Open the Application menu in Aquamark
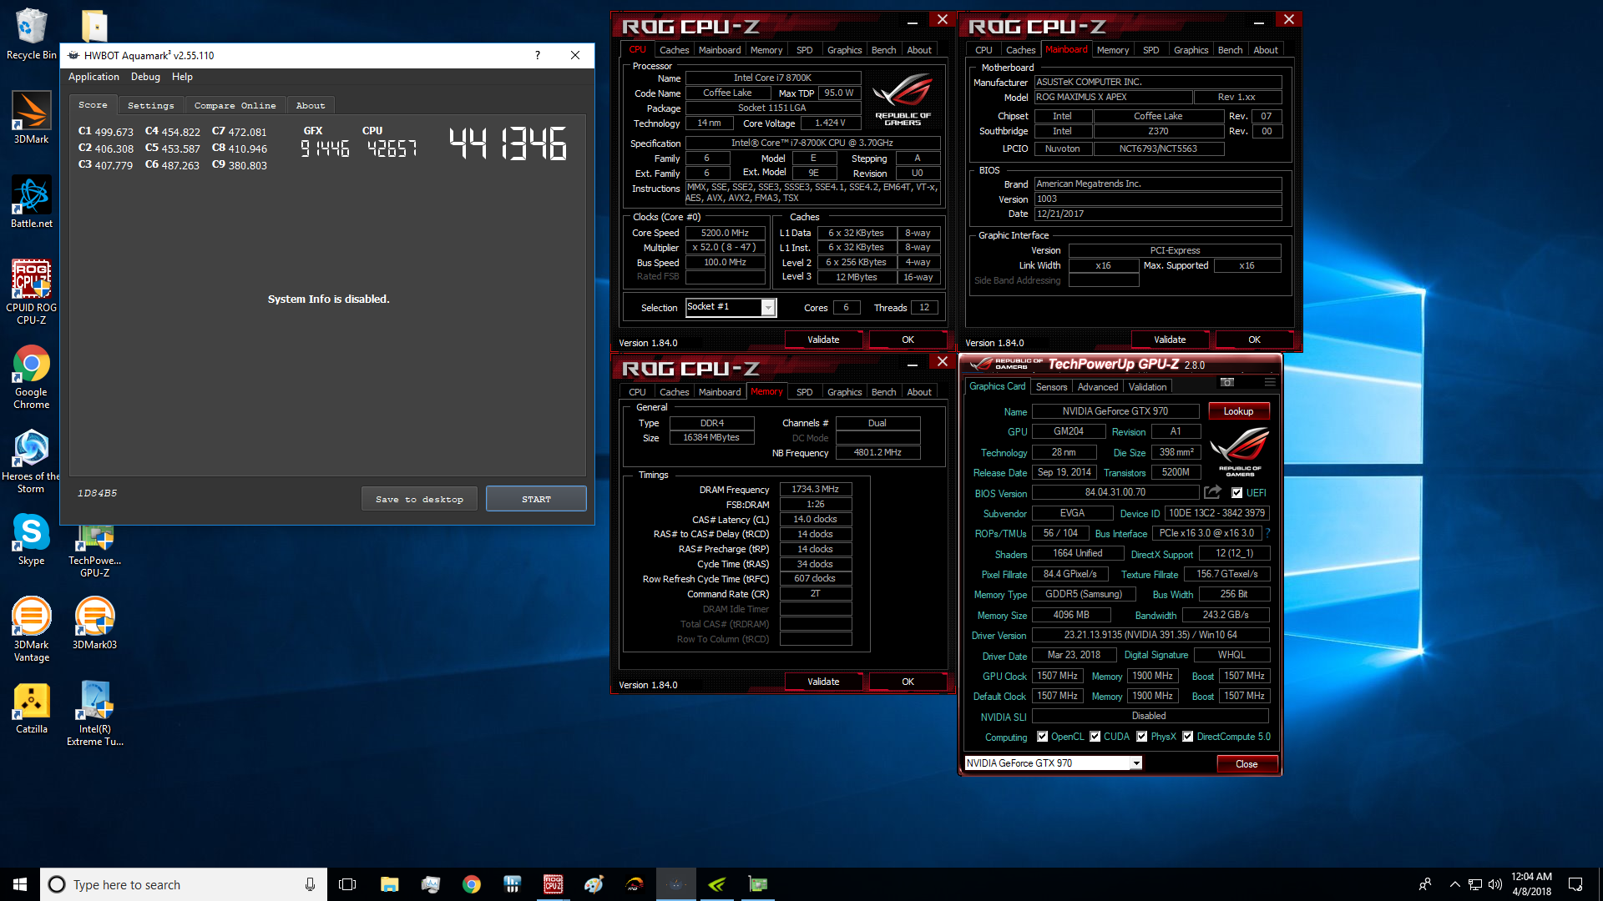Screen dimensions: 1603x901 click(94, 77)
